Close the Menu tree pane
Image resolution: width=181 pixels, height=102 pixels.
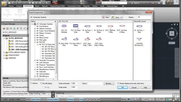point(55,22)
